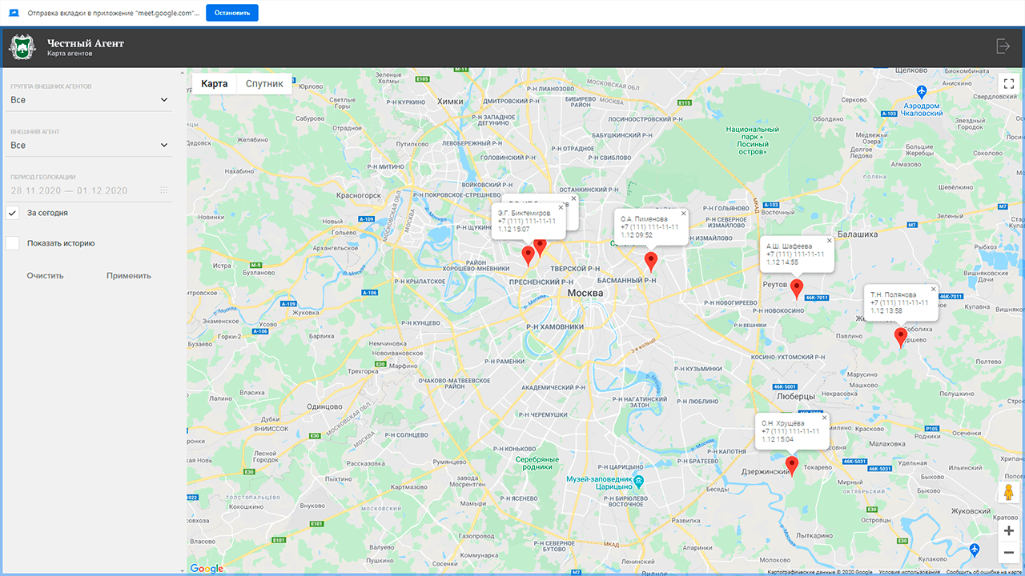This screenshot has height=576, width=1025.
Task: Click the red pin for О.Н. Хрущёва
Action: (792, 466)
